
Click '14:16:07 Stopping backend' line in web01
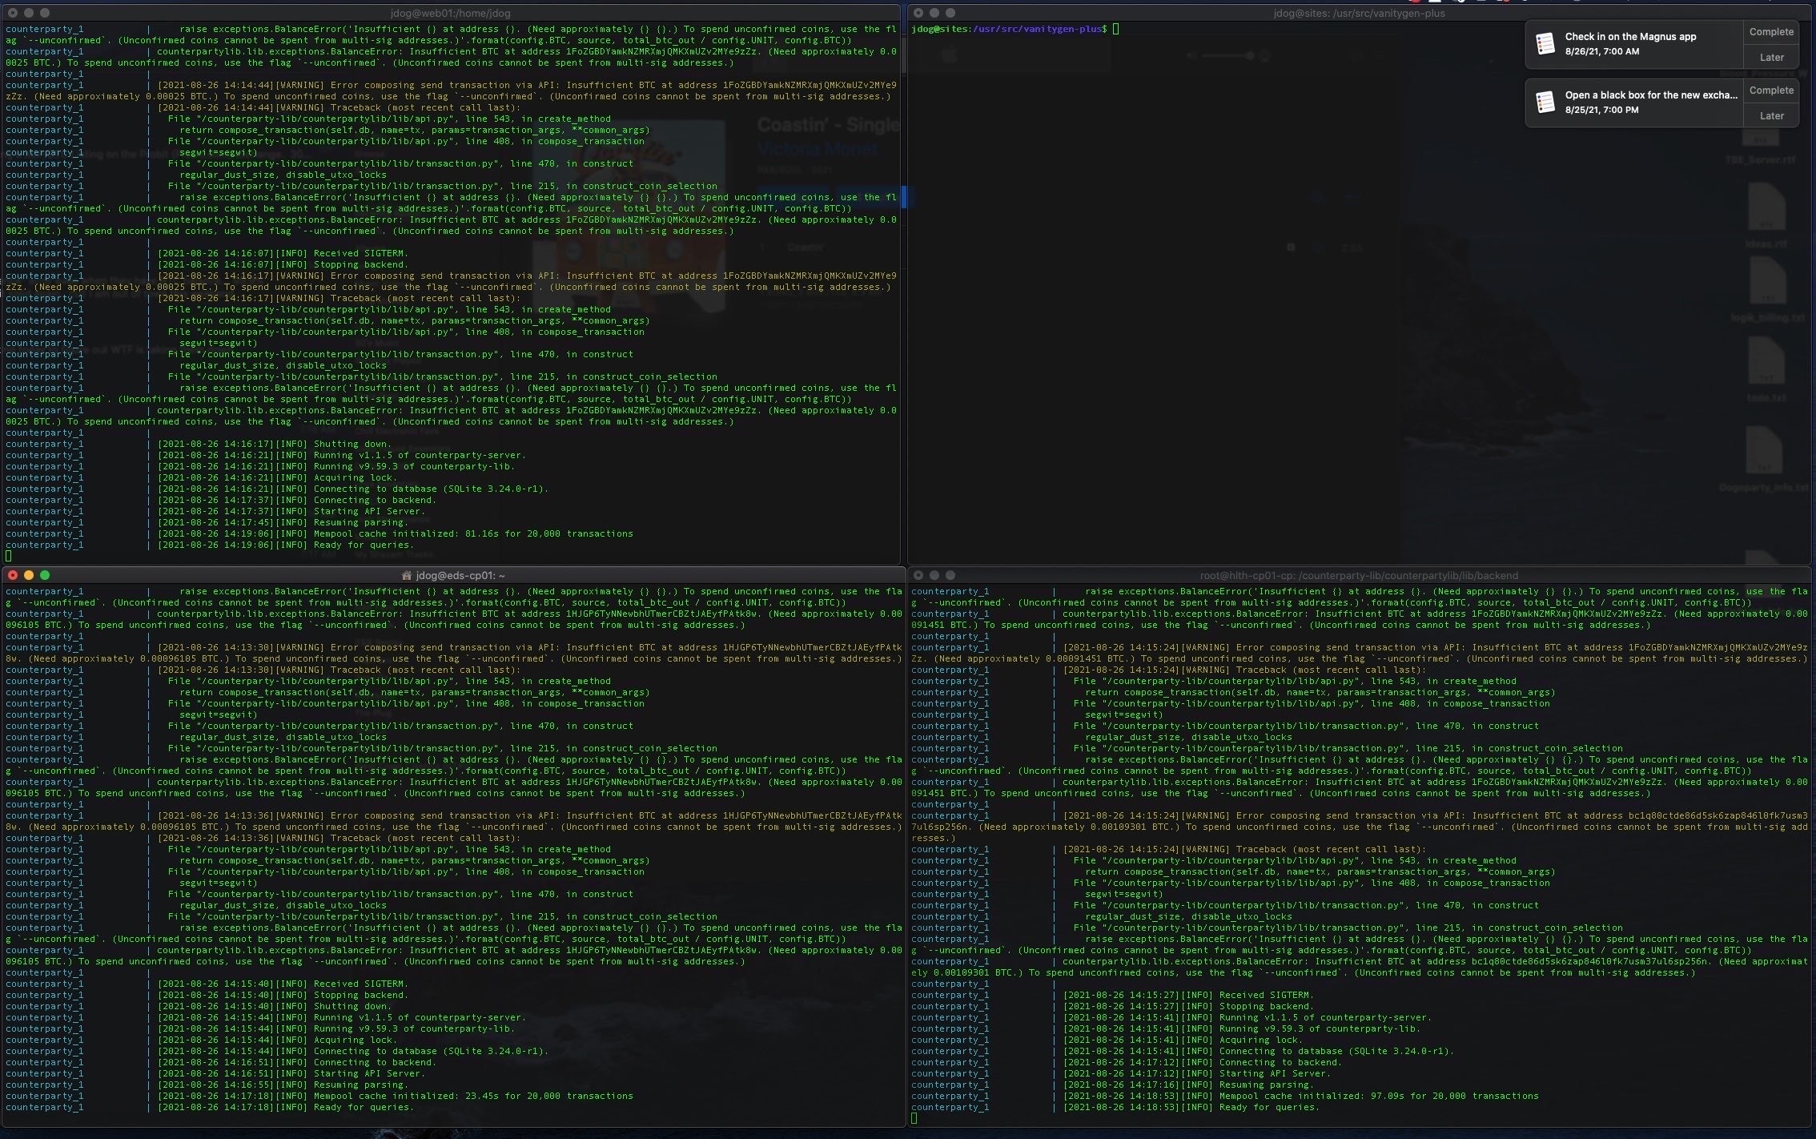point(283,264)
